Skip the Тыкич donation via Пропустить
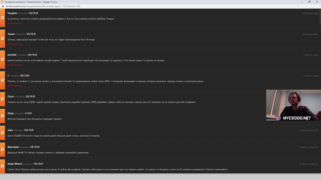Screen dimensions: 321x180 click(x=15, y=44)
